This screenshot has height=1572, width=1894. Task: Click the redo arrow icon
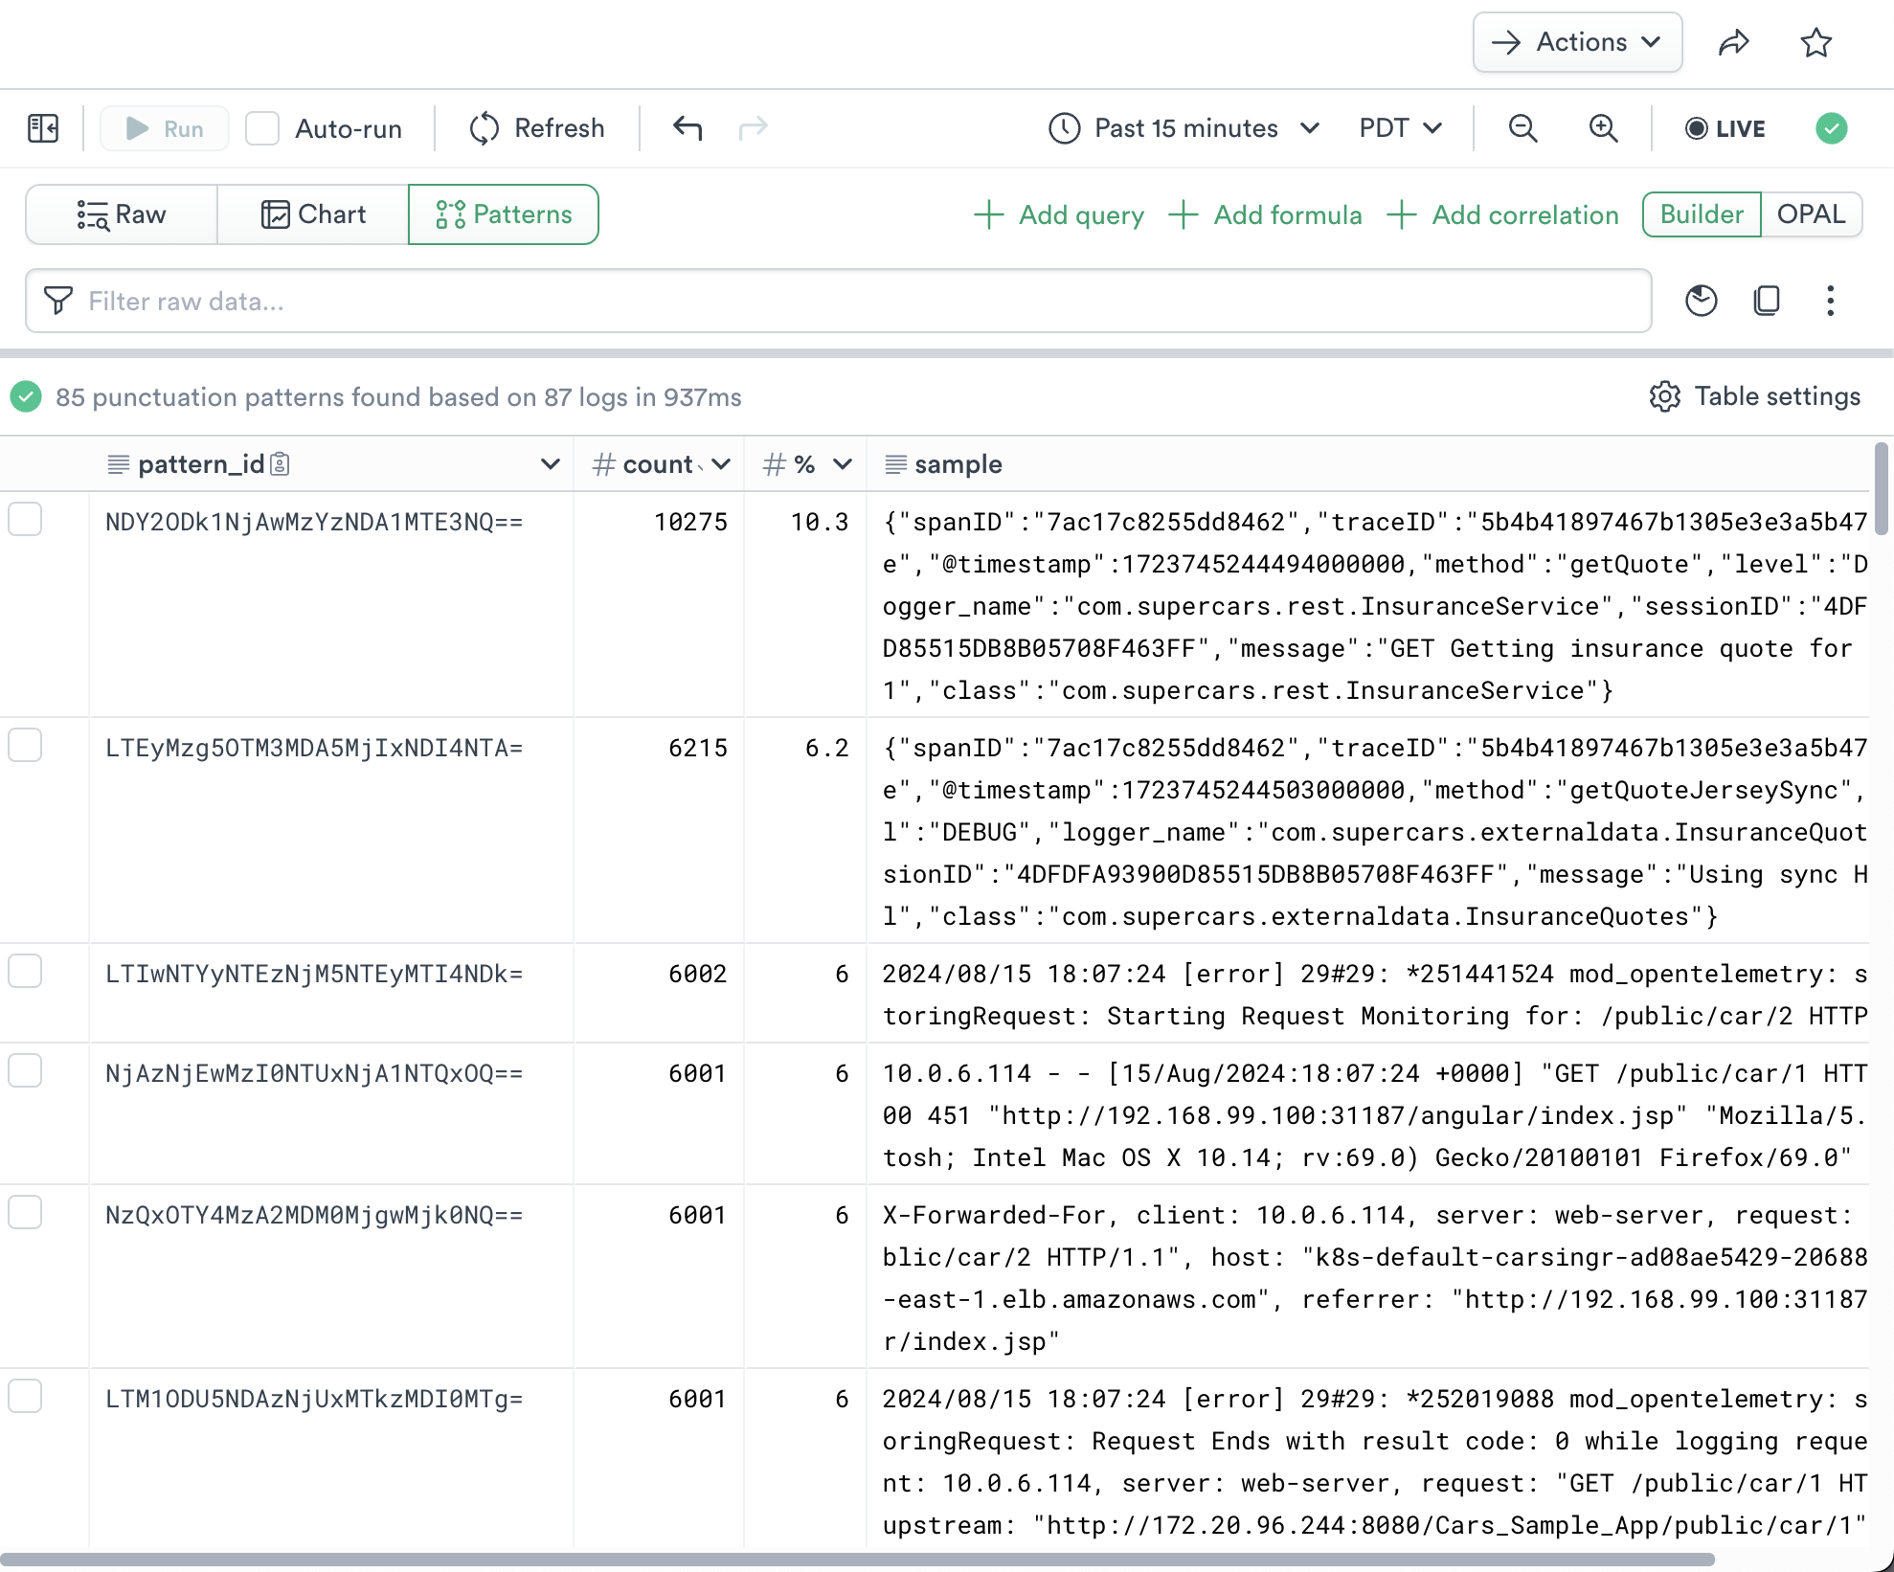click(x=754, y=128)
